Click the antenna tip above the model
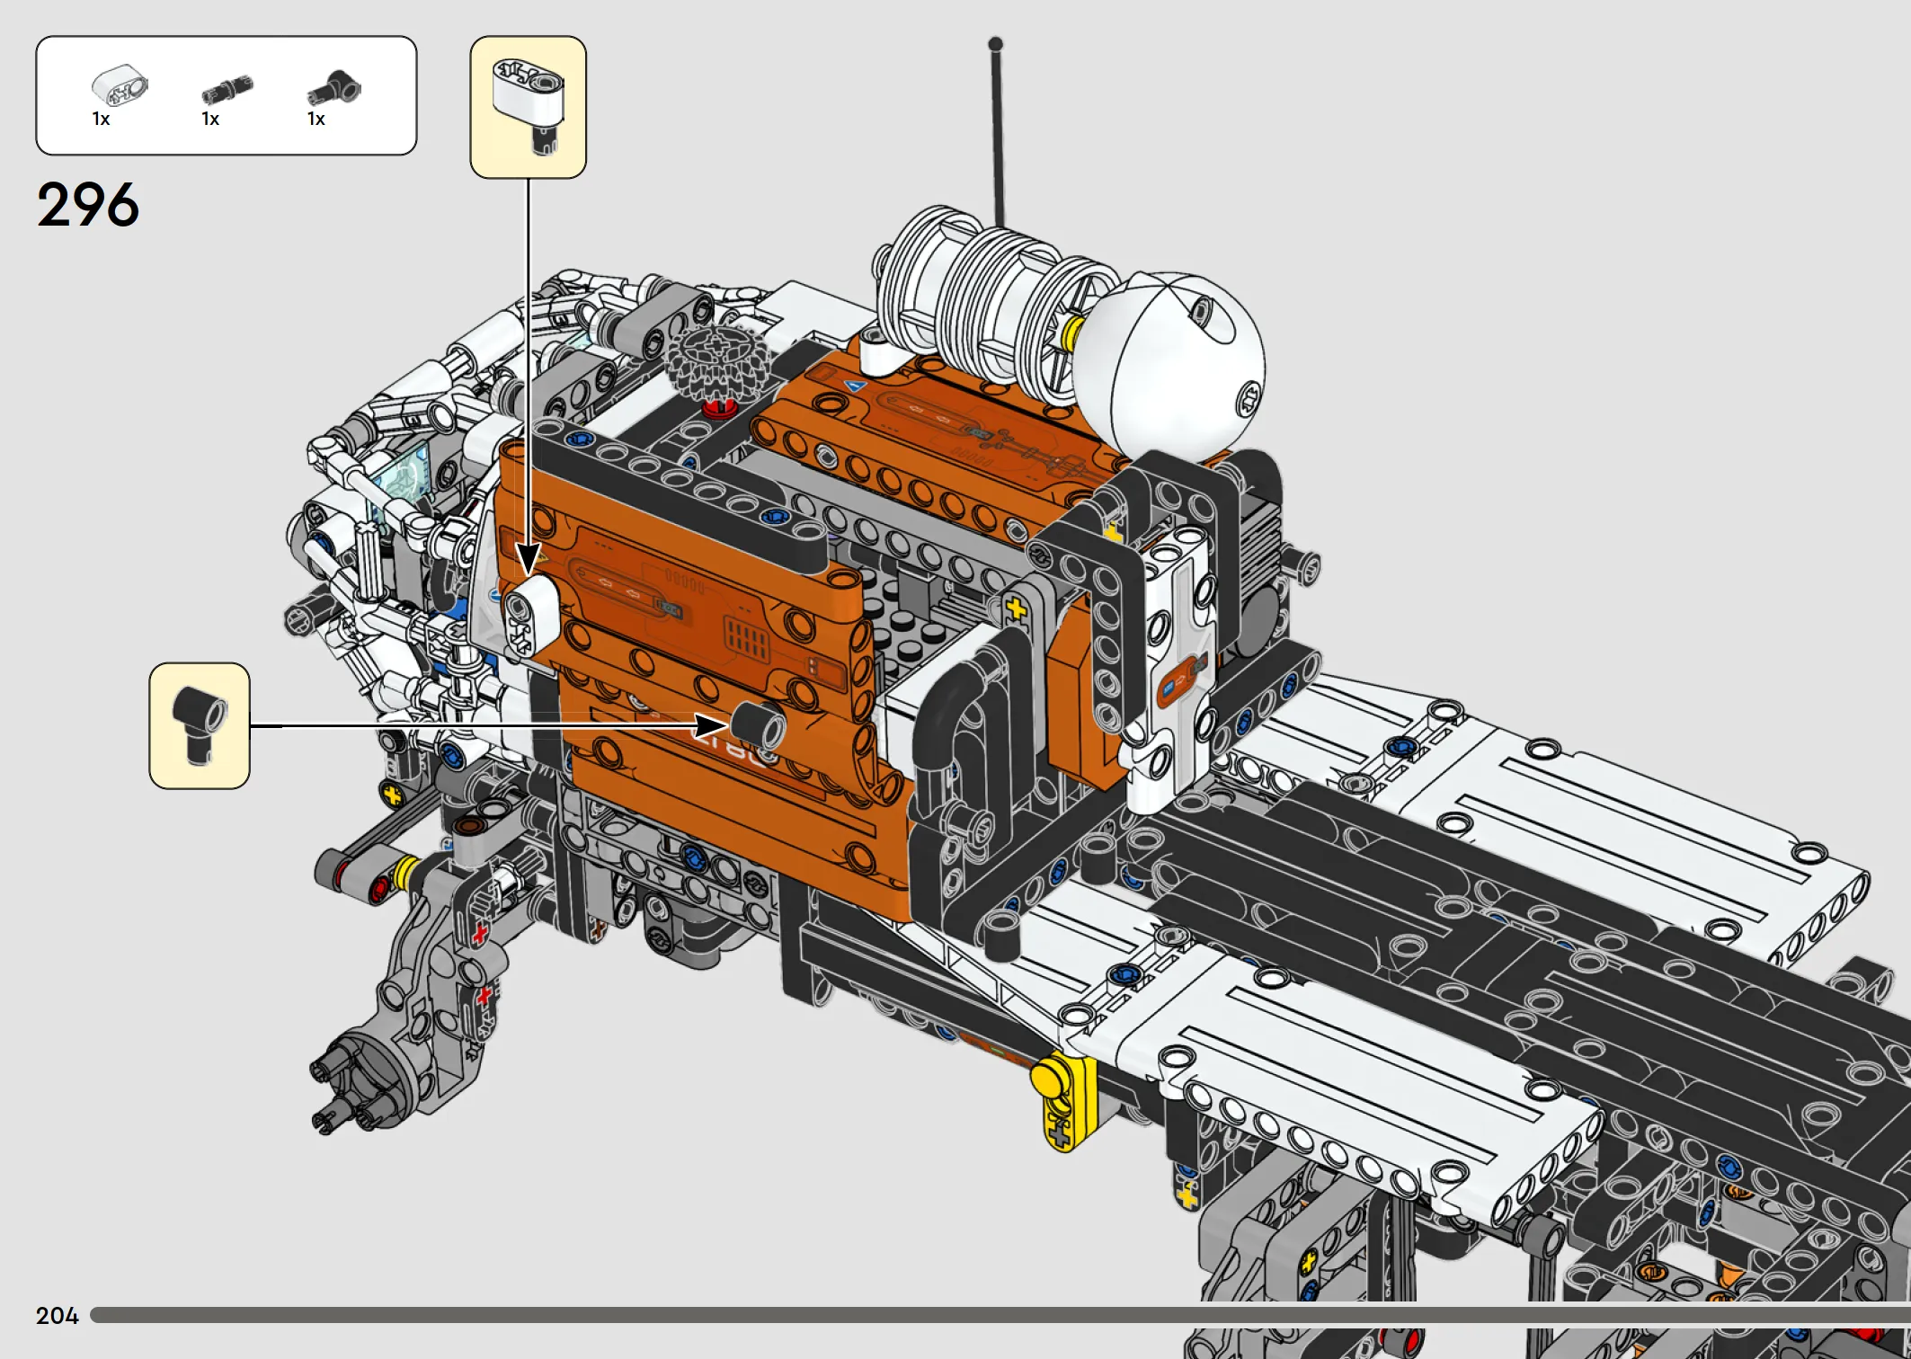Viewport: 1911px width, 1359px height. pyautogui.click(x=995, y=44)
